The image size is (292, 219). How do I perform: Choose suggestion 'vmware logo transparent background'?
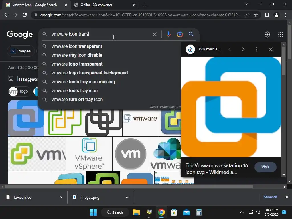click(x=110, y=73)
